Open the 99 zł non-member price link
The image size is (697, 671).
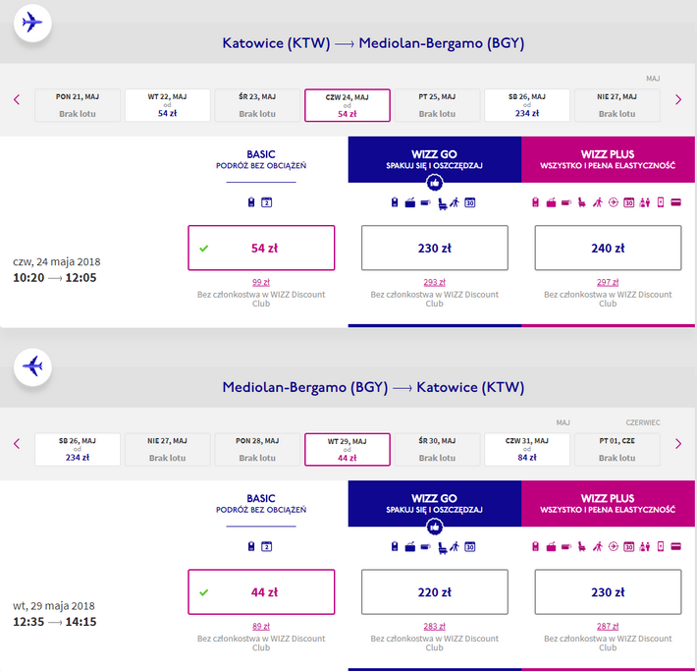261,282
